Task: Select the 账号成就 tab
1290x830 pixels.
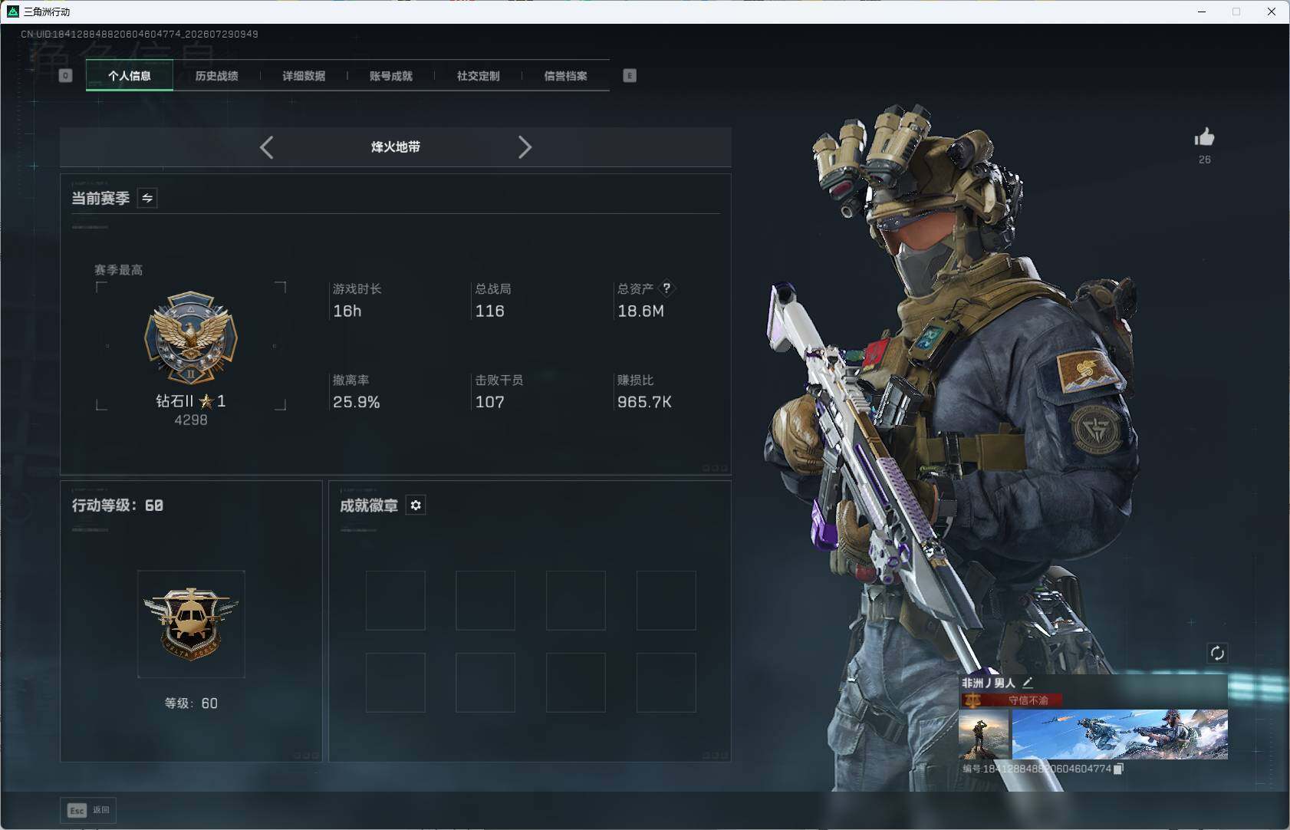Action: [x=391, y=75]
